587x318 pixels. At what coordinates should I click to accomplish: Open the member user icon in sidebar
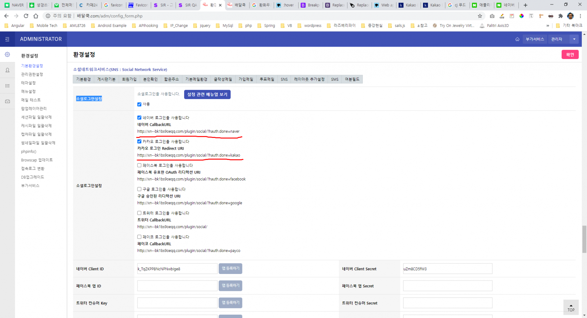[7, 70]
